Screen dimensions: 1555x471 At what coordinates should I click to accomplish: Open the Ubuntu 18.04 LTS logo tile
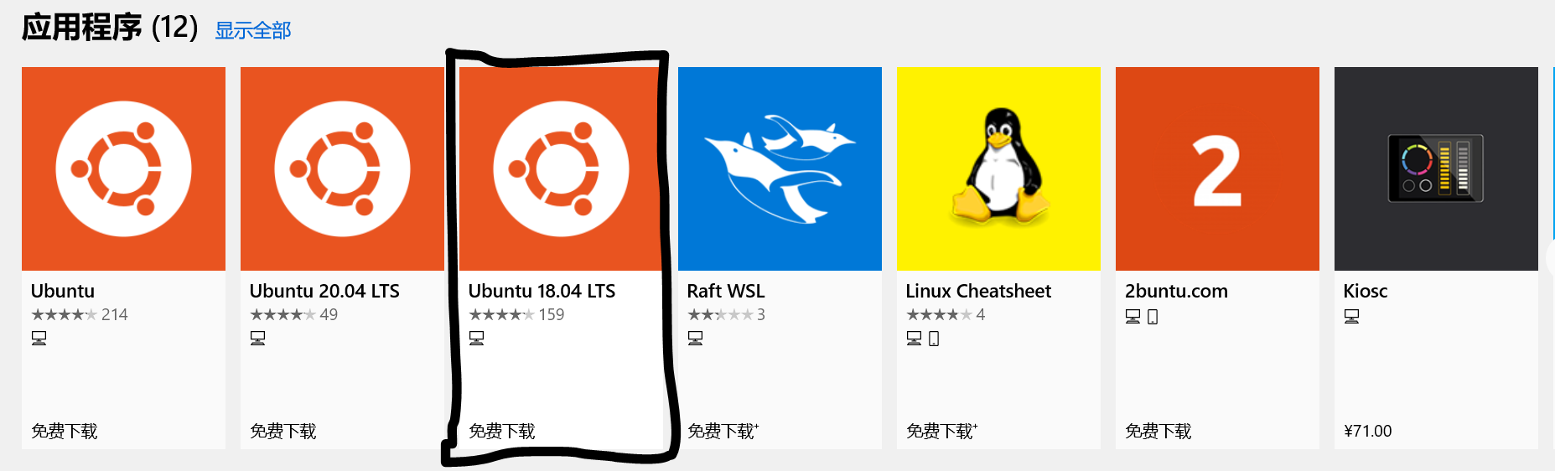point(561,168)
